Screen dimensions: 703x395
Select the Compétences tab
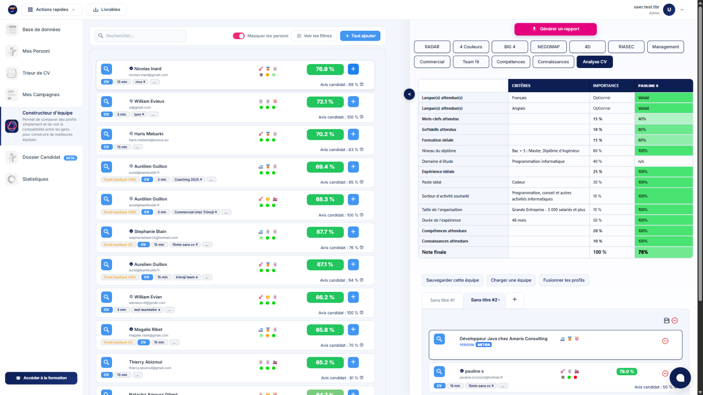[x=511, y=62]
